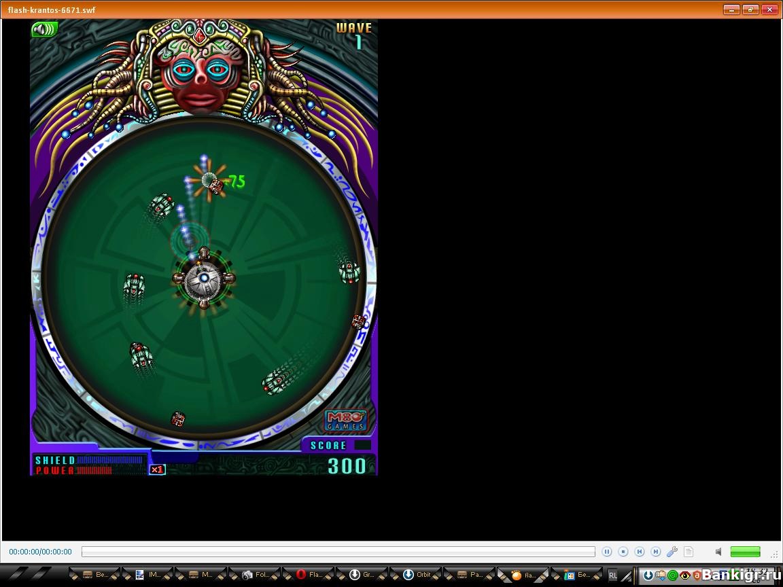Click the M80 Games logo
Screen dimensions: 783x587
coord(345,421)
